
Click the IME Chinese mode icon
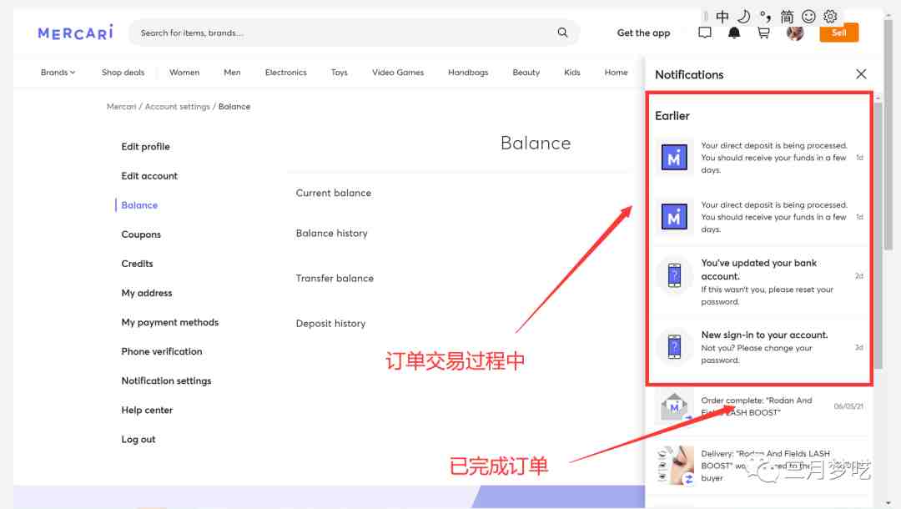pos(722,17)
